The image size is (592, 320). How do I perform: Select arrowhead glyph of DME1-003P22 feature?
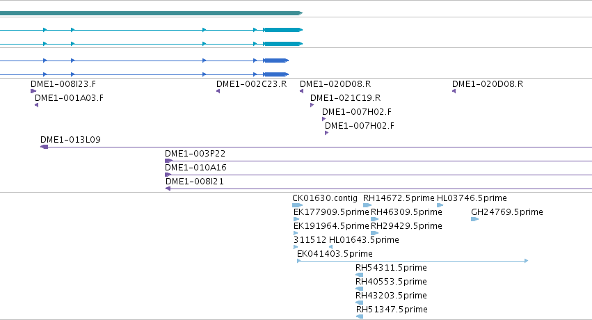coord(169,161)
